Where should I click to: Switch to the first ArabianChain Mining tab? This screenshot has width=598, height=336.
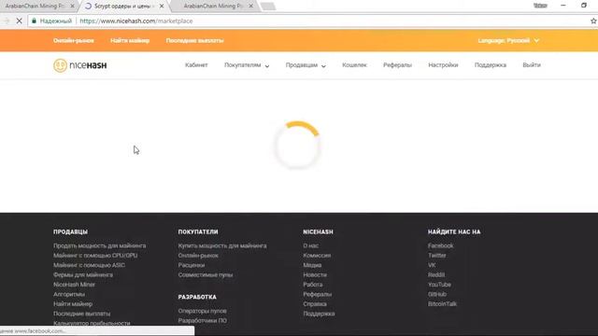[36, 7]
